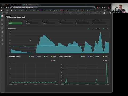
Task: Click the Unavailable records value
Action: point(99,23)
